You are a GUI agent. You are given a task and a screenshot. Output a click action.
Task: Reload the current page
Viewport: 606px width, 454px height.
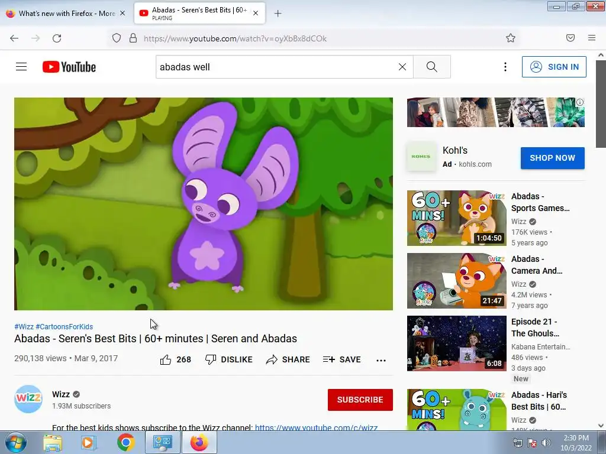(57, 38)
